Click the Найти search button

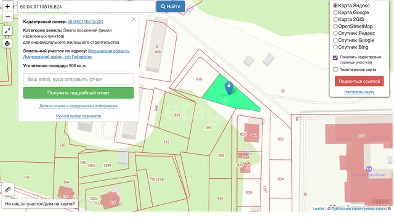click(171, 6)
